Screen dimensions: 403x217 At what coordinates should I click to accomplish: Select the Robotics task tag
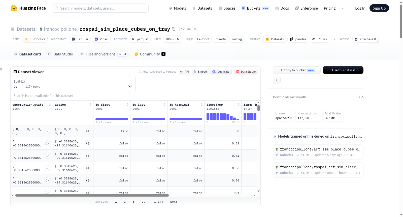coord(35,39)
